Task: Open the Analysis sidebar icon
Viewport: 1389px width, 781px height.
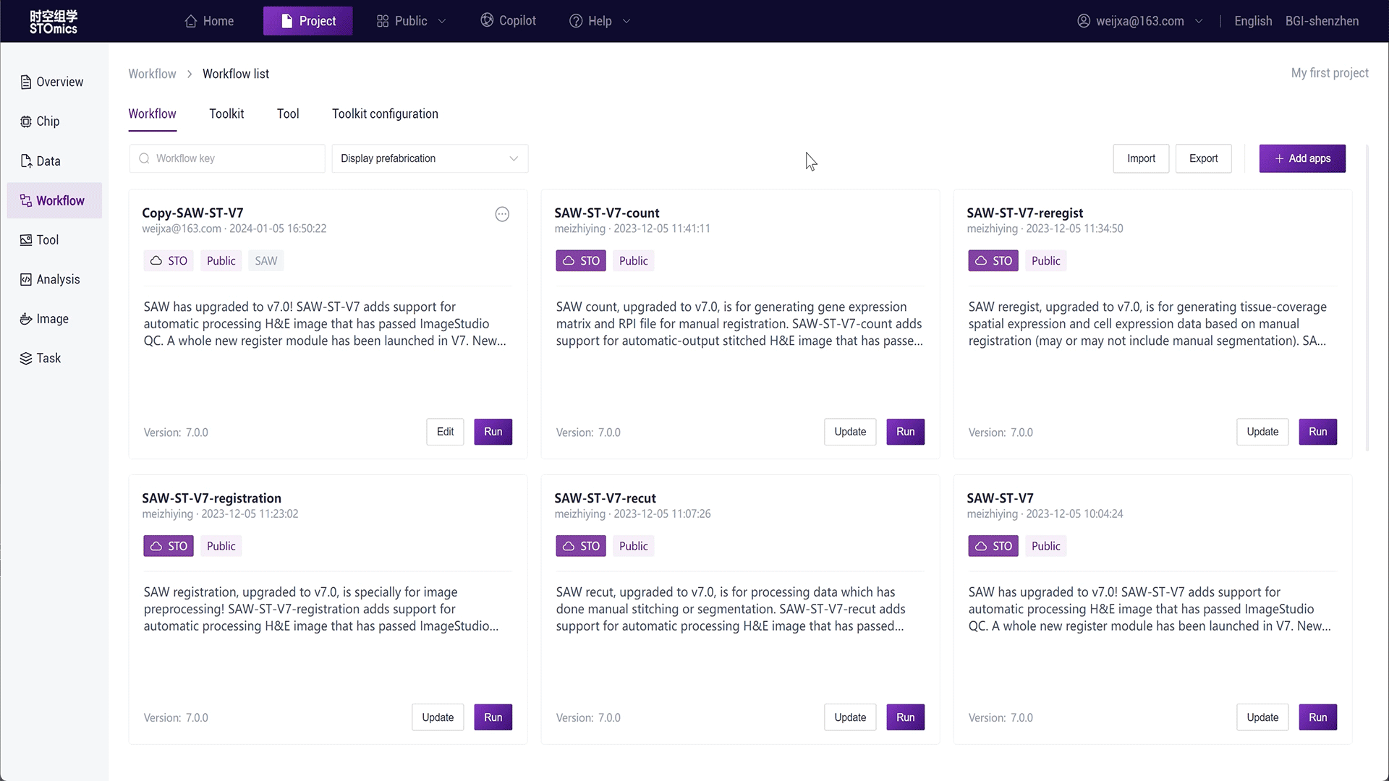Action: pyautogui.click(x=26, y=280)
